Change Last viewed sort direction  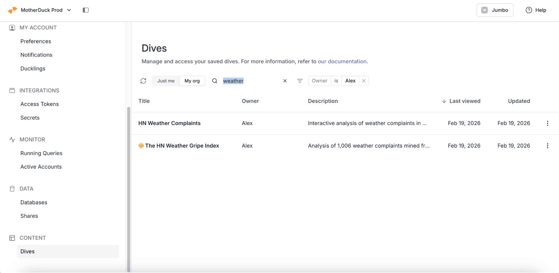[x=444, y=101]
